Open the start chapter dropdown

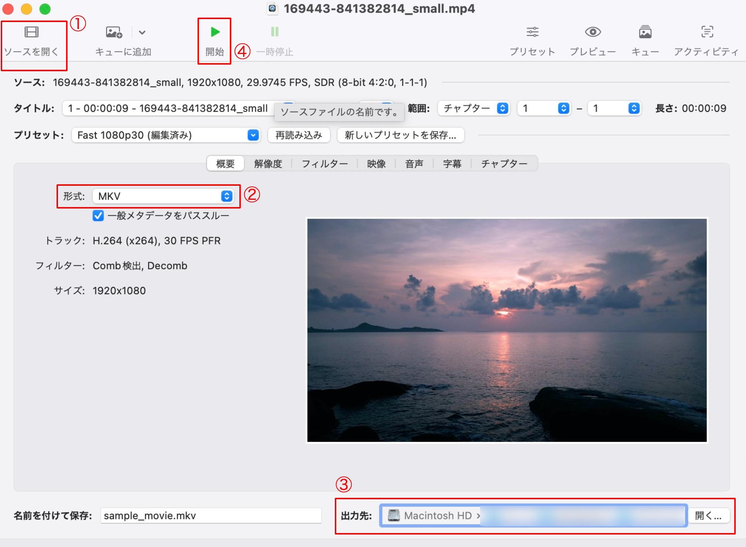[544, 108]
